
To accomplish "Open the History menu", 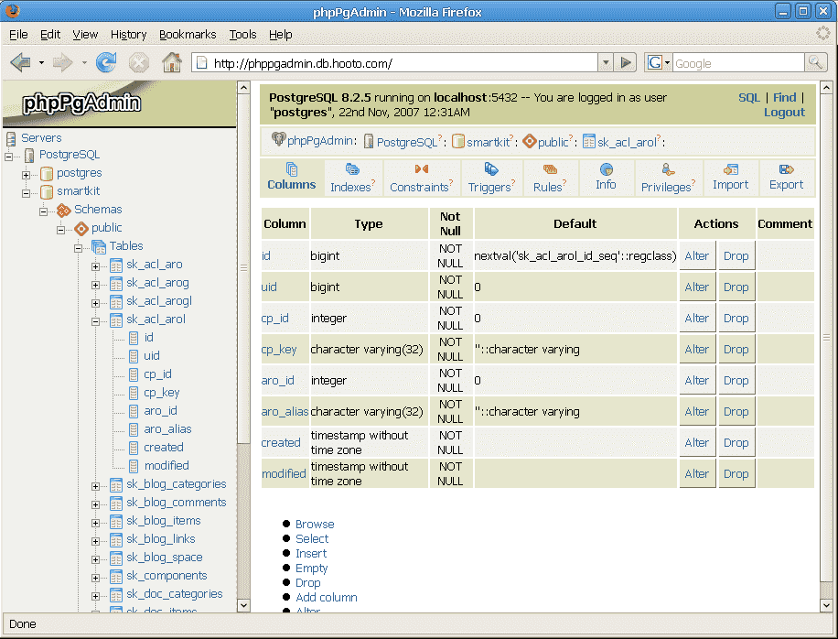I will 129,35.
